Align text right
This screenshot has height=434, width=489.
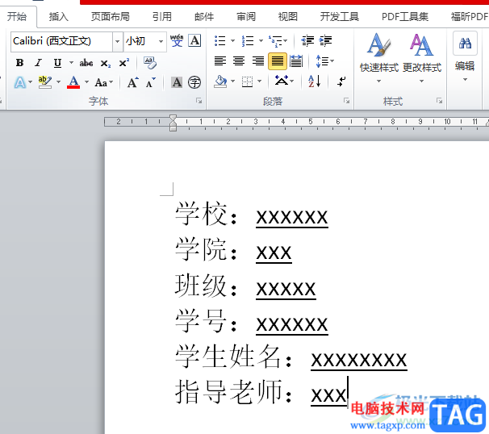tap(258, 61)
